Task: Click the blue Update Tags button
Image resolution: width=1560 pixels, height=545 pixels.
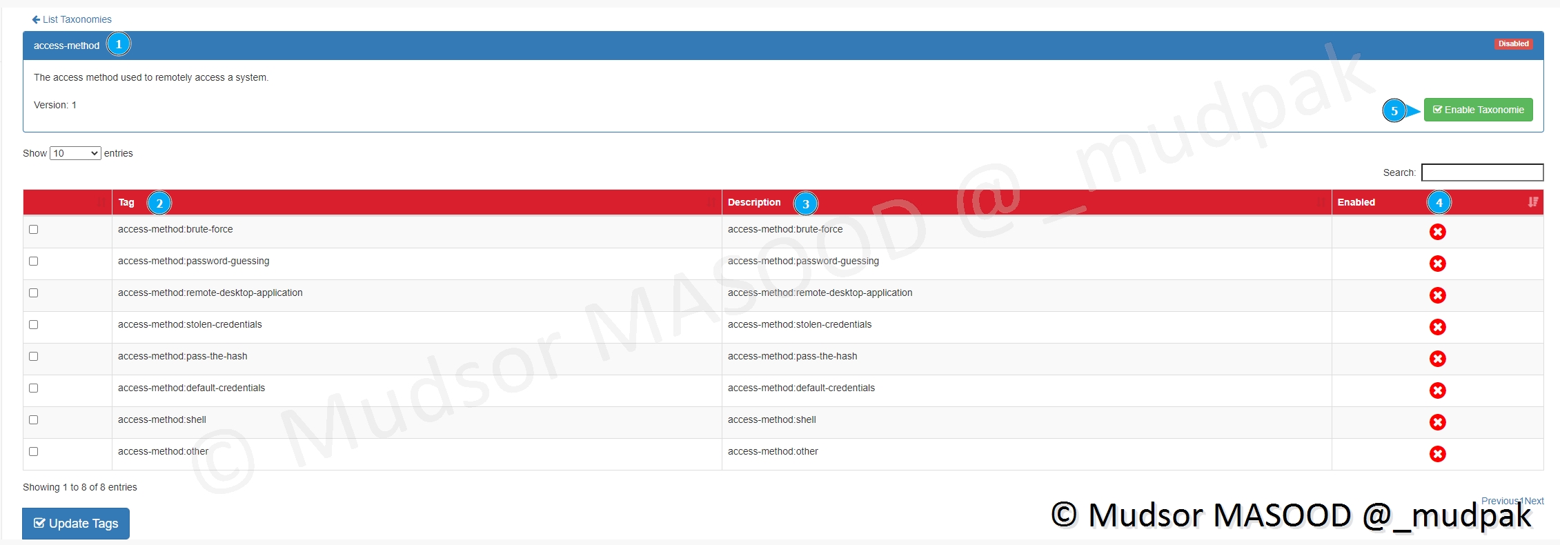Action: 76,524
